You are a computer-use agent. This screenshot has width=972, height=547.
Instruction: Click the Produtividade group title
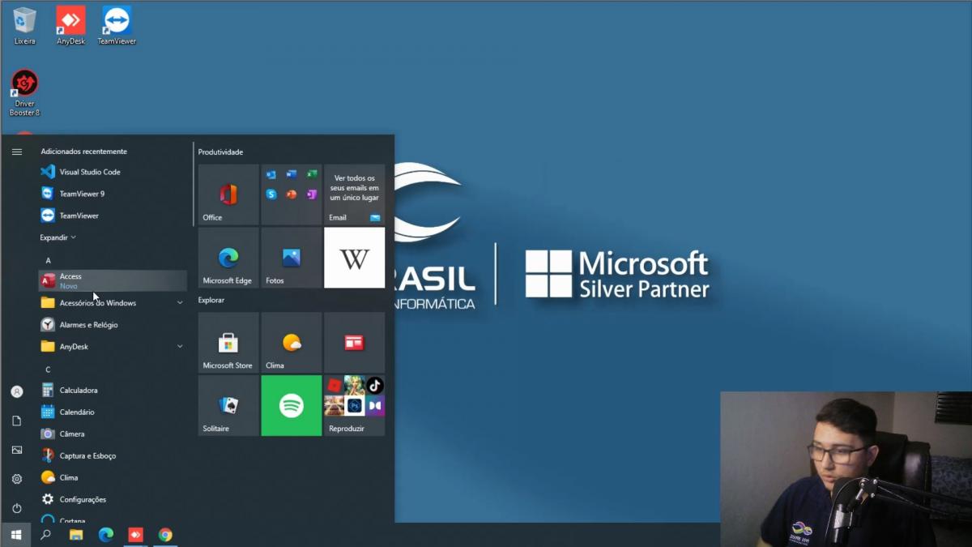pyautogui.click(x=220, y=152)
